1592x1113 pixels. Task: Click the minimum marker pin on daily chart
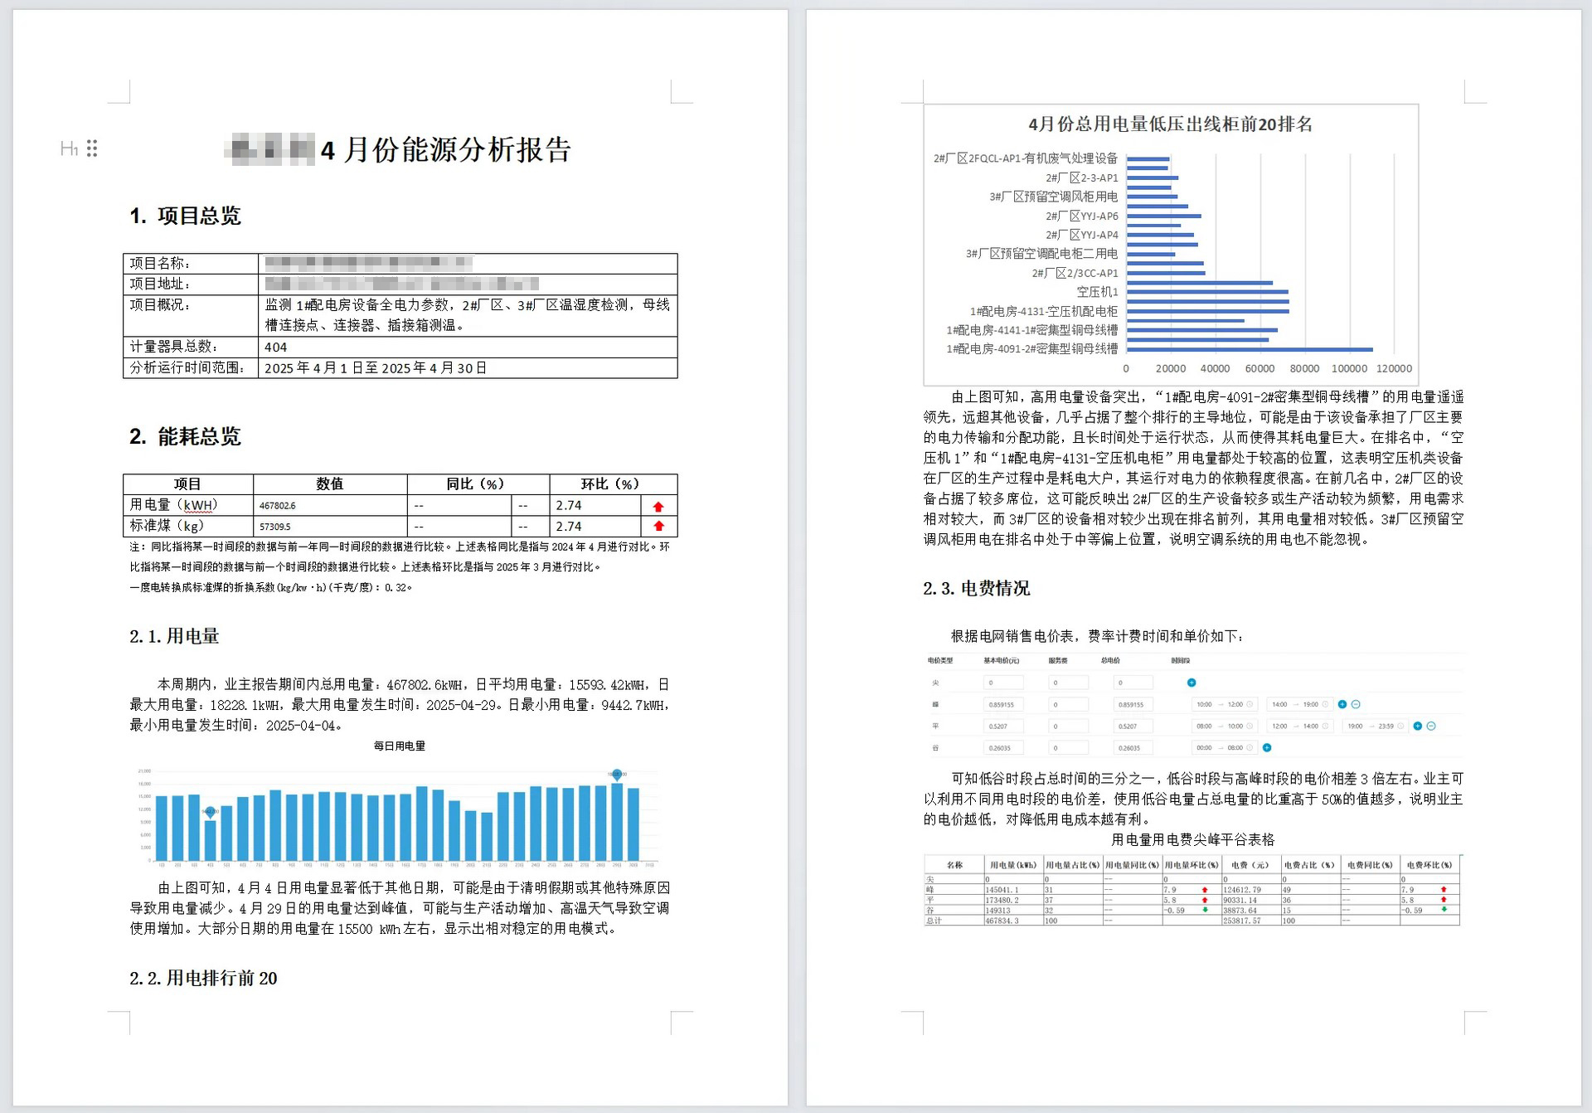point(211,812)
